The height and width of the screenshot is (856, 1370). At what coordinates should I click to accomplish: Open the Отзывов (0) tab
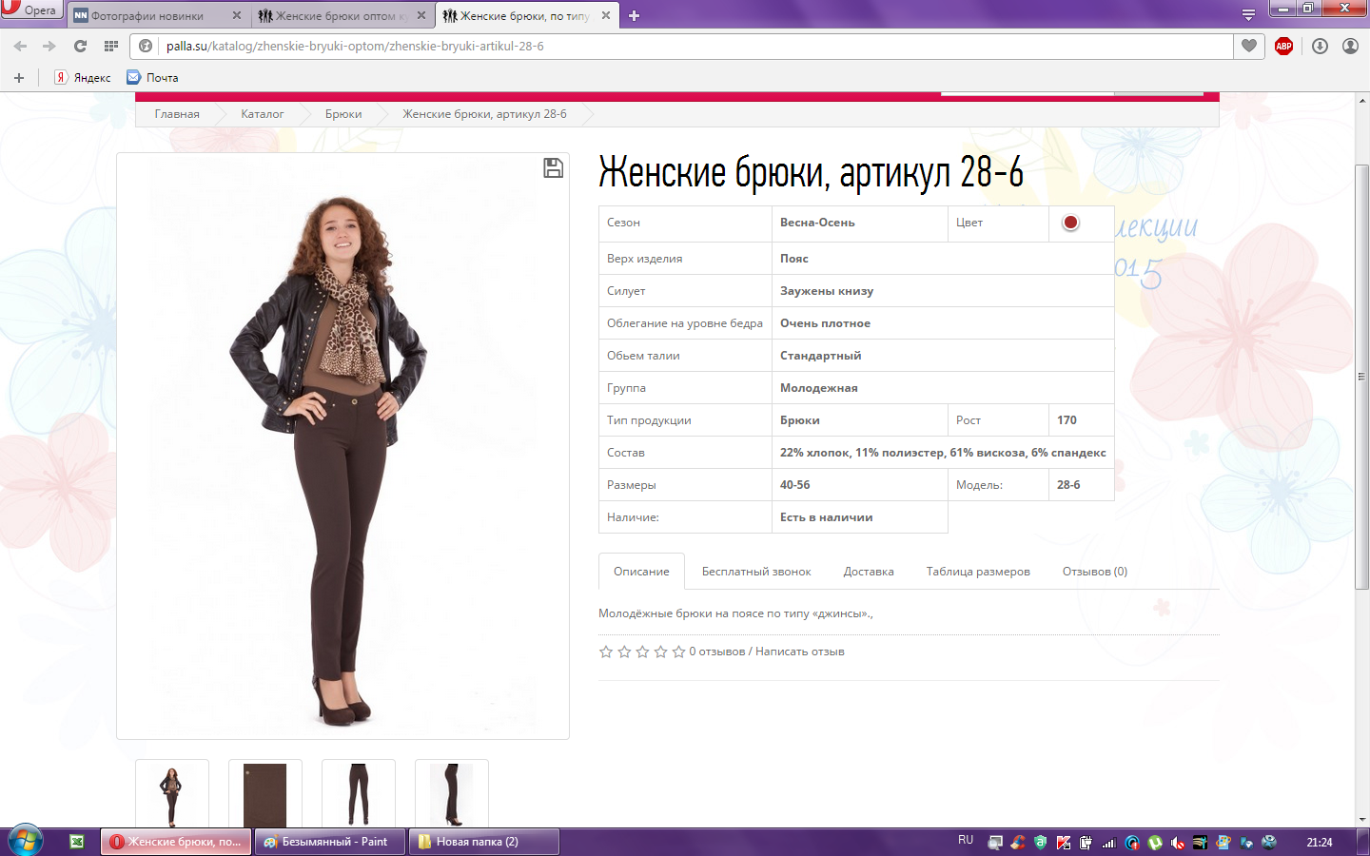[1095, 572]
